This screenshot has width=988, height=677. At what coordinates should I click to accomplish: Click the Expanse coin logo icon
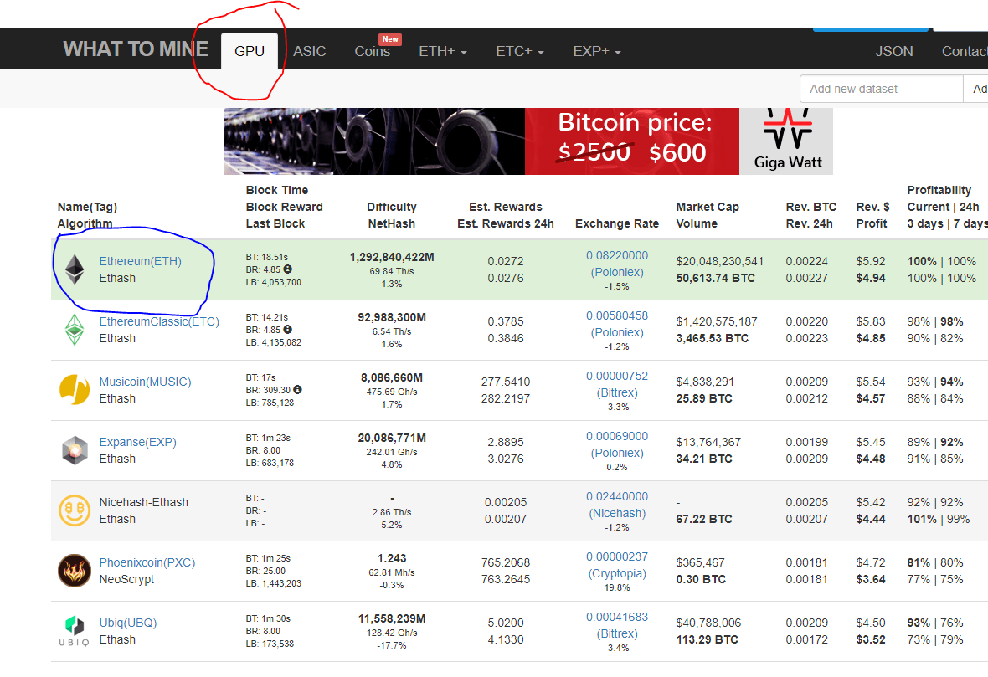click(75, 450)
